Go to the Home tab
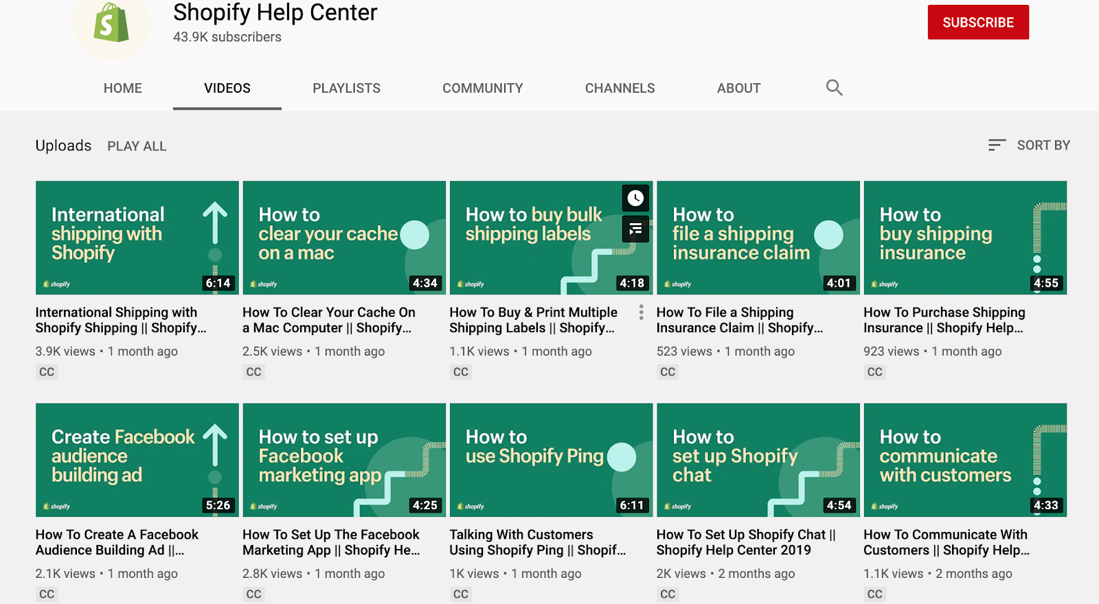 [123, 89]
